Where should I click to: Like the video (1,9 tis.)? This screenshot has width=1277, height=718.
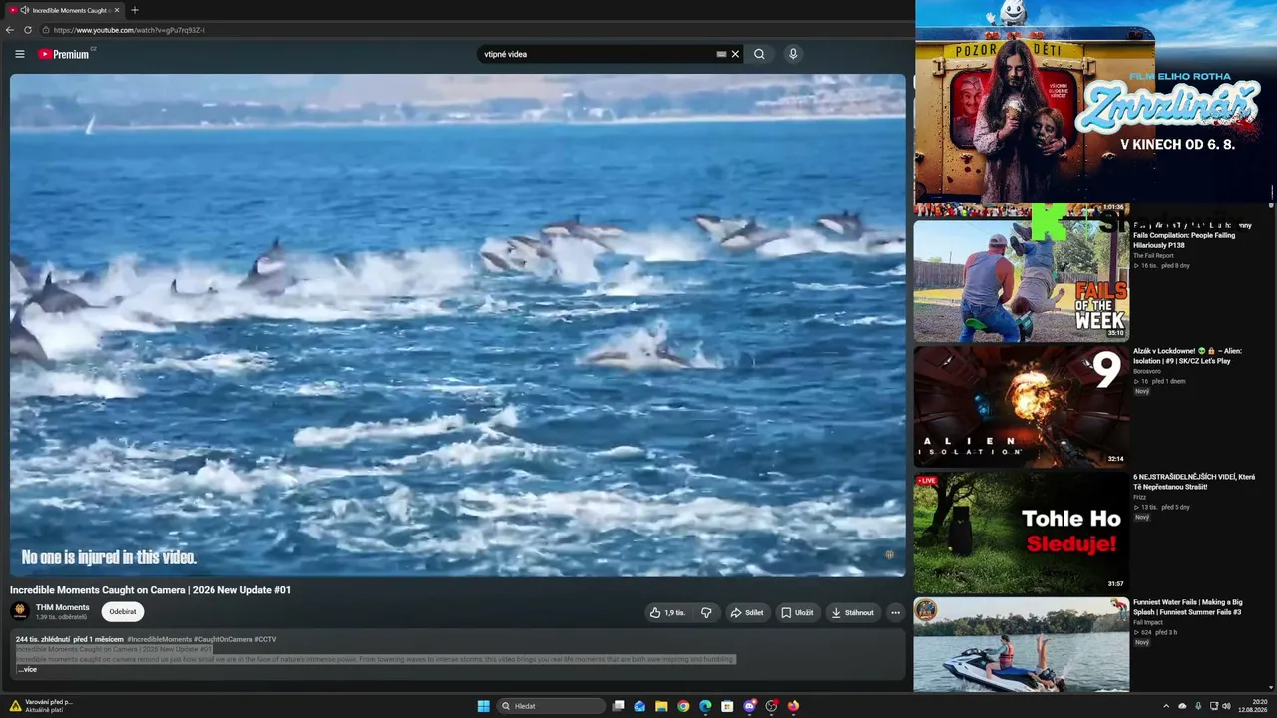(x=667, y=613)
